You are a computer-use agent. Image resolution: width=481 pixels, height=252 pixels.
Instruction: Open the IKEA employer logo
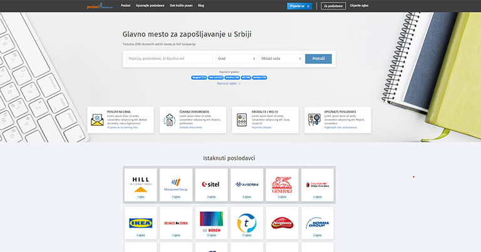click(x=140, y=223)
